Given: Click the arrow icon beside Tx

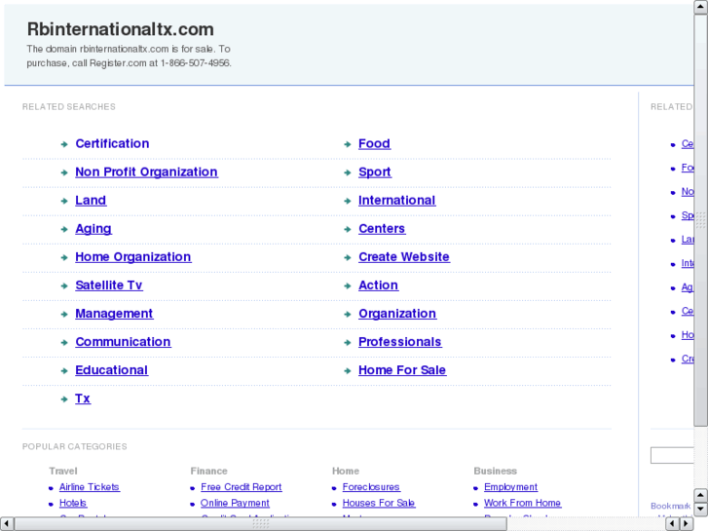Looking at the screenshot, I should click(x=64, y=399).
